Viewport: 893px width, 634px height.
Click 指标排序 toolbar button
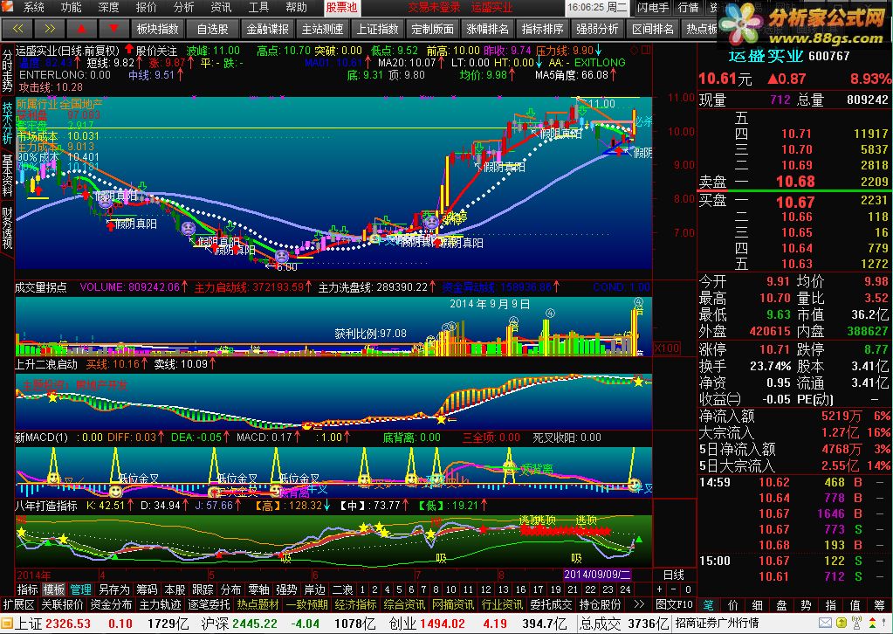coord(543,29)
